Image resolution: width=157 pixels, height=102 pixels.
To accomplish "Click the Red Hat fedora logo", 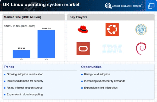I will click(83, 29).
